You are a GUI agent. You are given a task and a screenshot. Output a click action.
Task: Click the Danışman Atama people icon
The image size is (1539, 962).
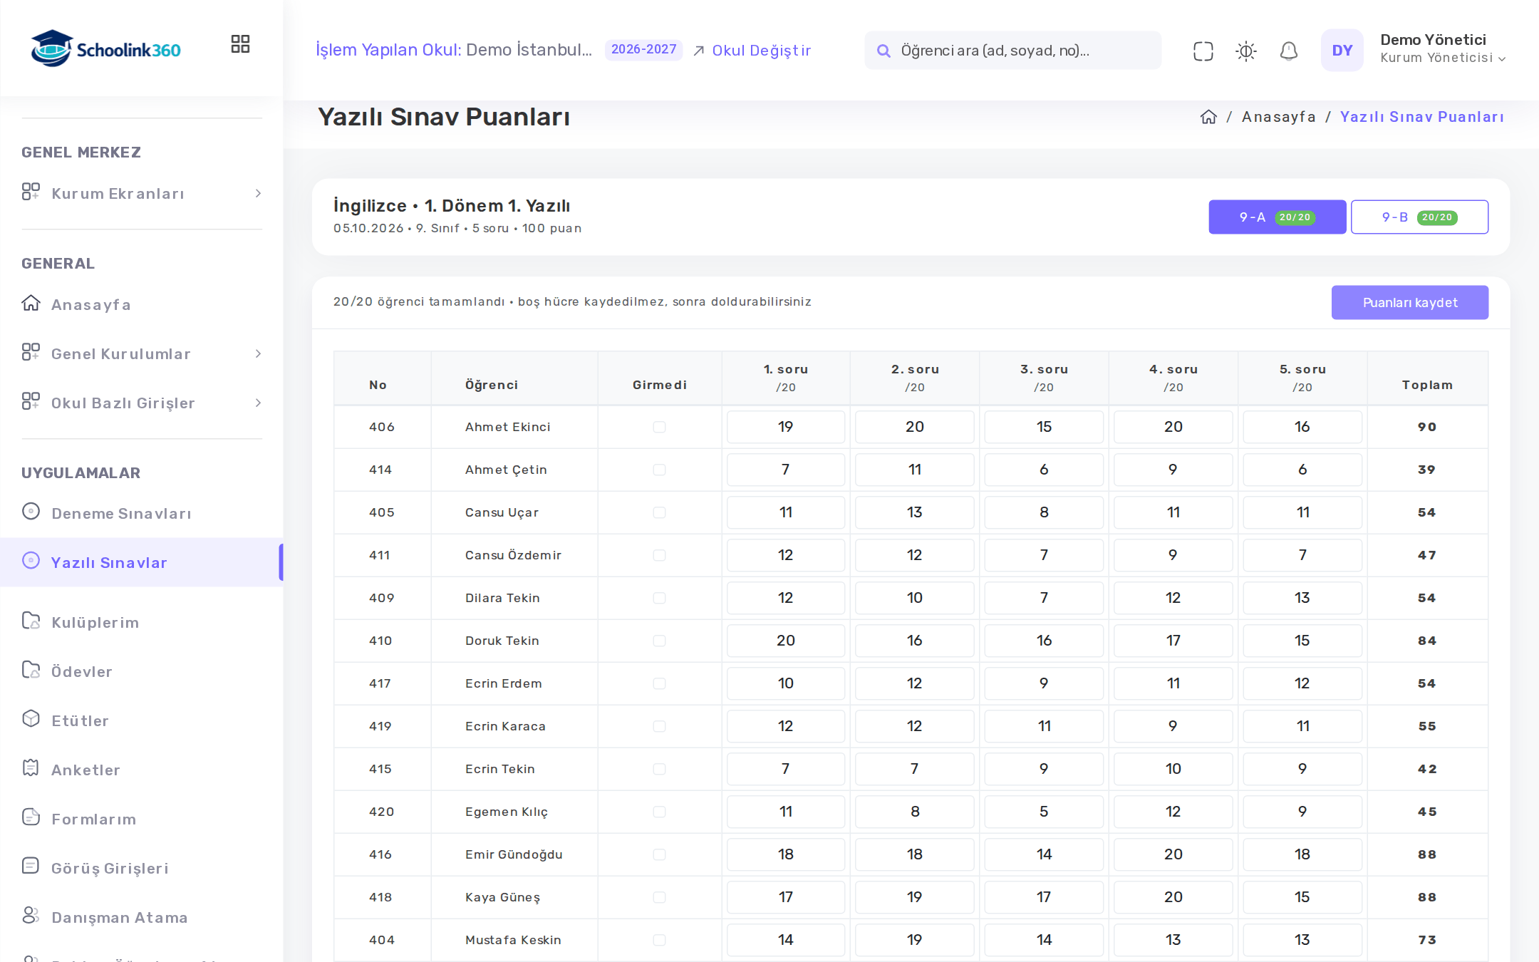(x=31, y=916)
